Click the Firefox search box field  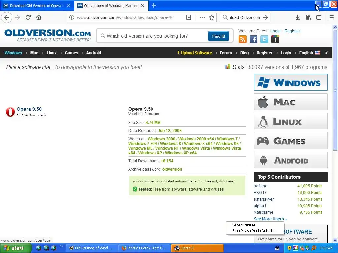pyautogui.click(x=245, y=17)
